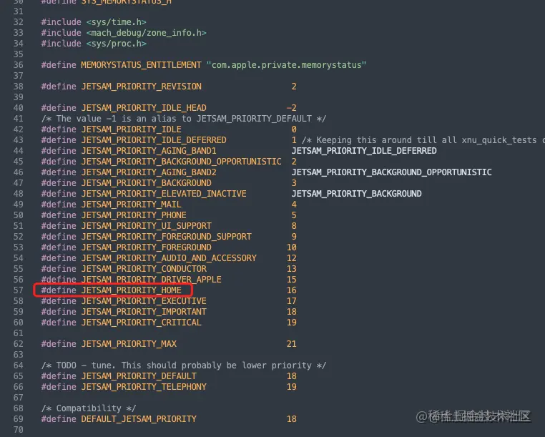The height and width of the screenshot is (437, 545).
Task: Select JETSAM_PRIORITY_EXECUTIVE macro
Action: [144, 301]
